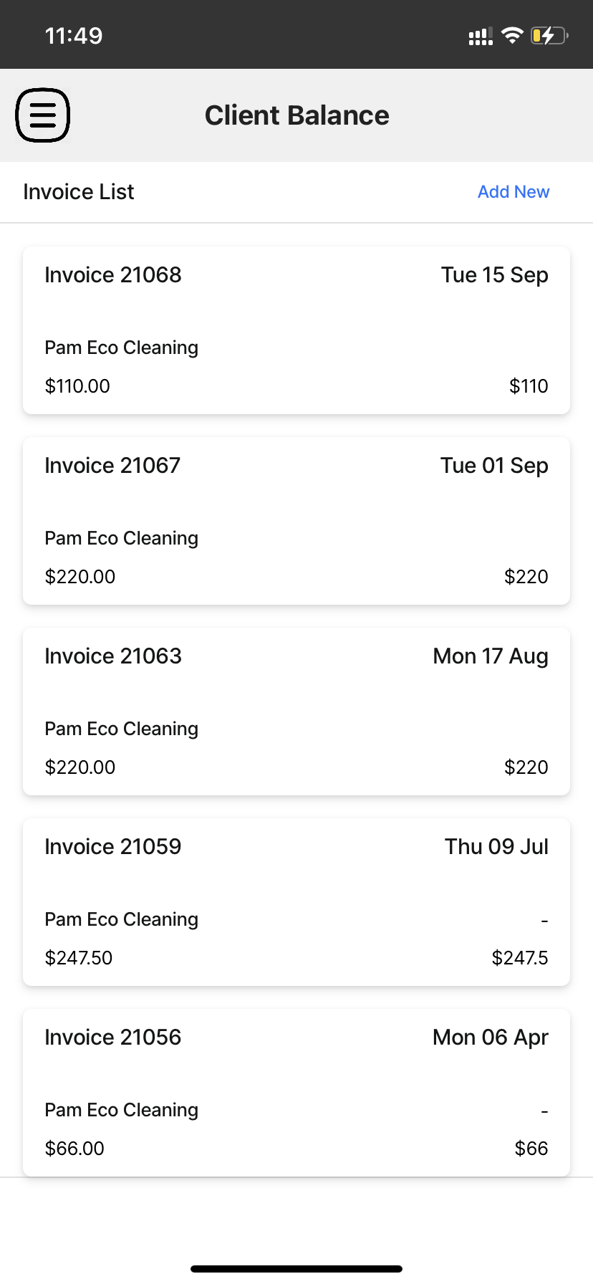Tap the battery charging icon

[549, 35]
